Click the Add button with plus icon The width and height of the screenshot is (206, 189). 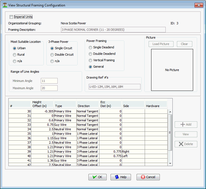pos(186,124)
